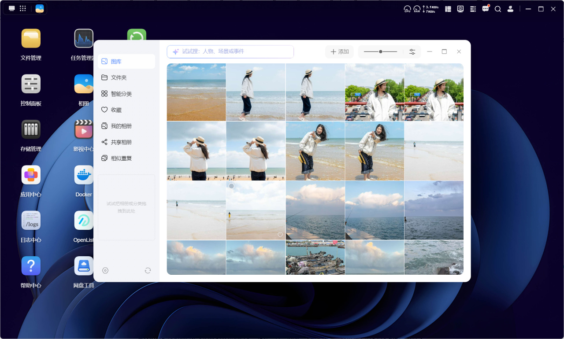
Task: Toggle the selection circle on the beach photo
Action: [231, 186]
